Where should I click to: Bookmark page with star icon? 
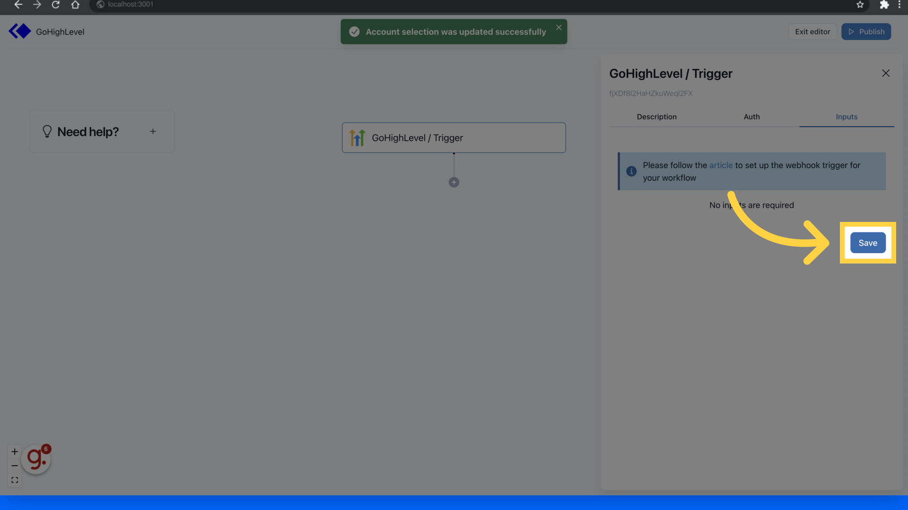pos(860,5)
